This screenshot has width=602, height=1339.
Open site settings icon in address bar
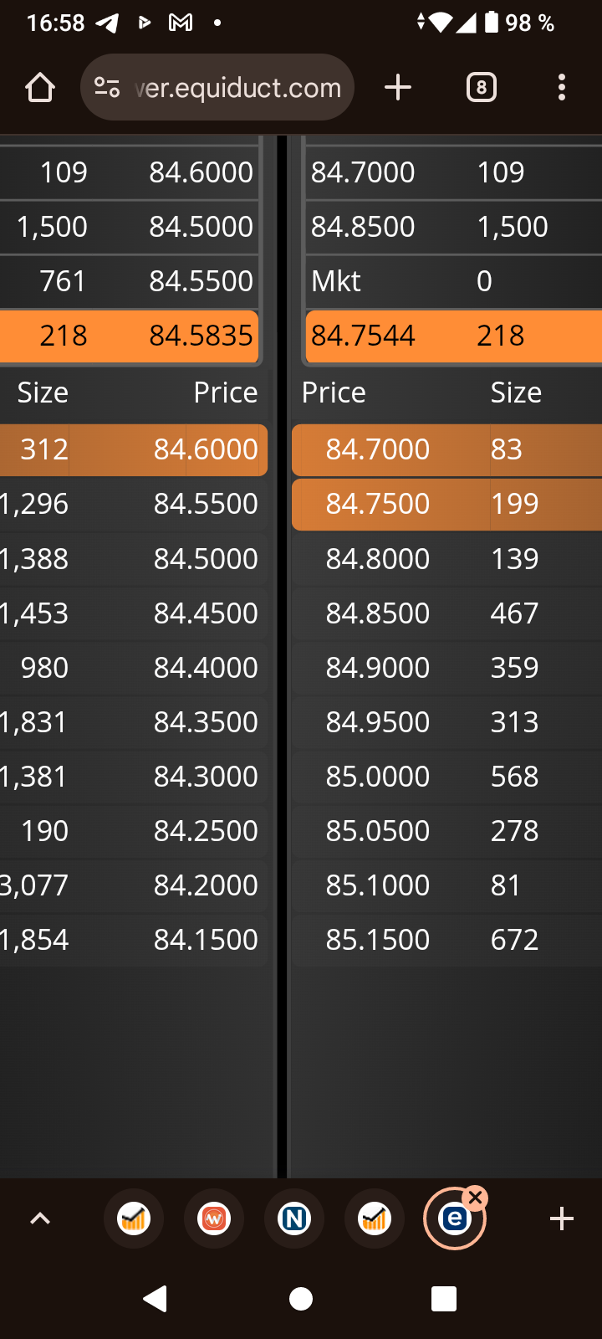pyautogui.click(x=107, y=87)
